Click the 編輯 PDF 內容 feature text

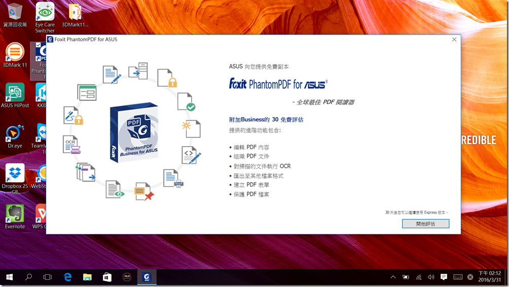coord(251,148)
